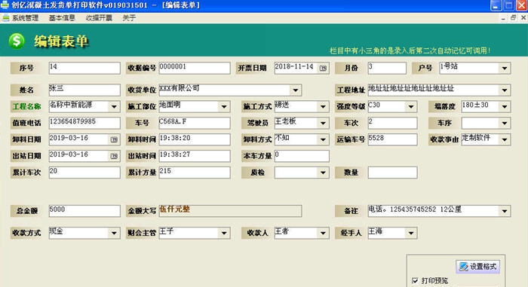This screenshot has width=528, height=287.
Task: Close the inner 编辑表单 child window
Action: click(x=523, y=18)
